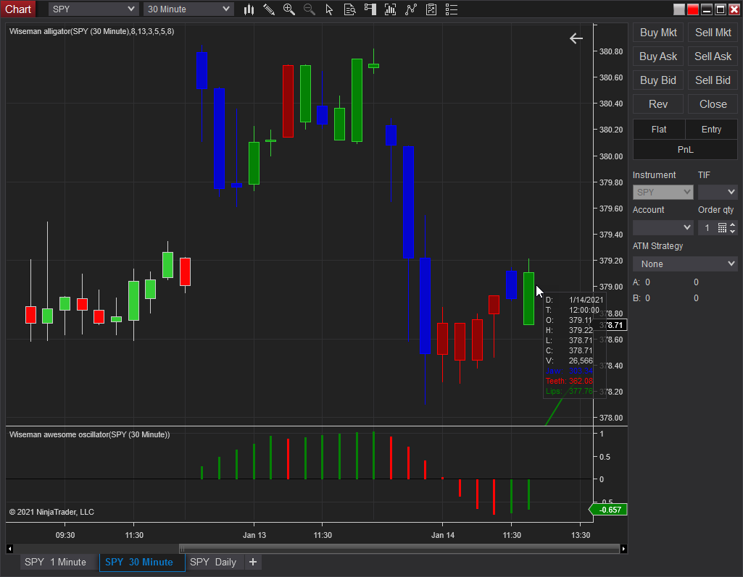Open the Account dropdown
Image resolution: width=743 pixels, height=577 pixels.
pyautogui.click(x=663, y=227)
